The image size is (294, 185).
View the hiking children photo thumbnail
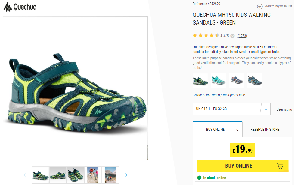(x=93, y=175)
